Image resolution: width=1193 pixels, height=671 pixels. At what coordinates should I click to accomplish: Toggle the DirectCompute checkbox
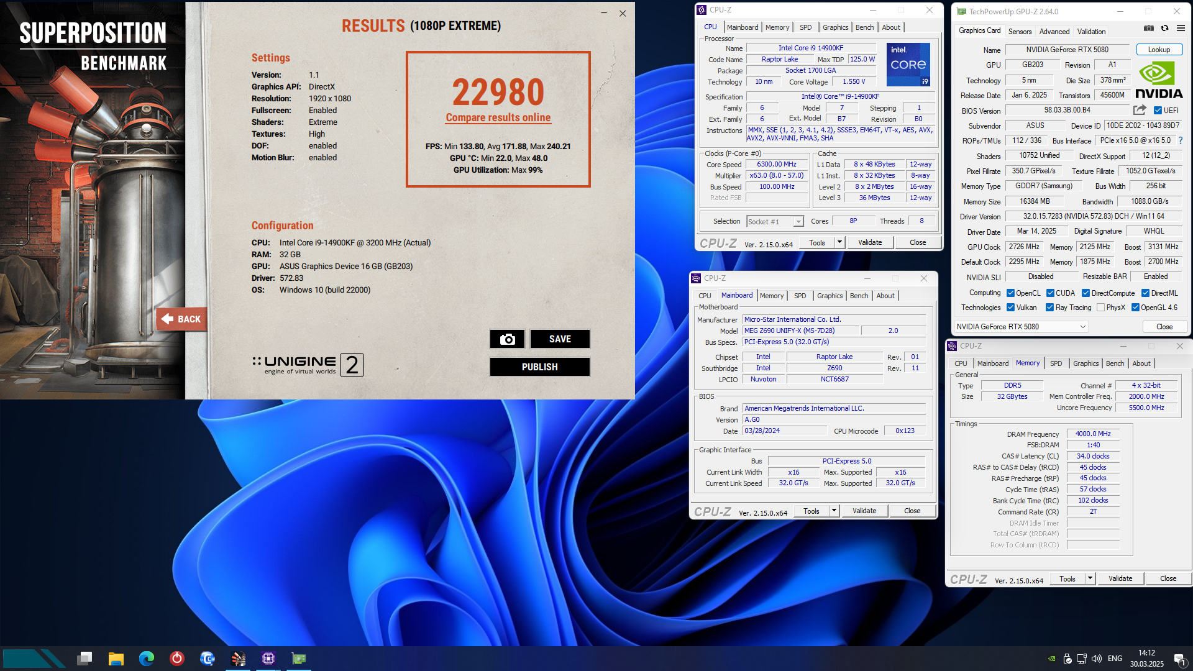1086,293
